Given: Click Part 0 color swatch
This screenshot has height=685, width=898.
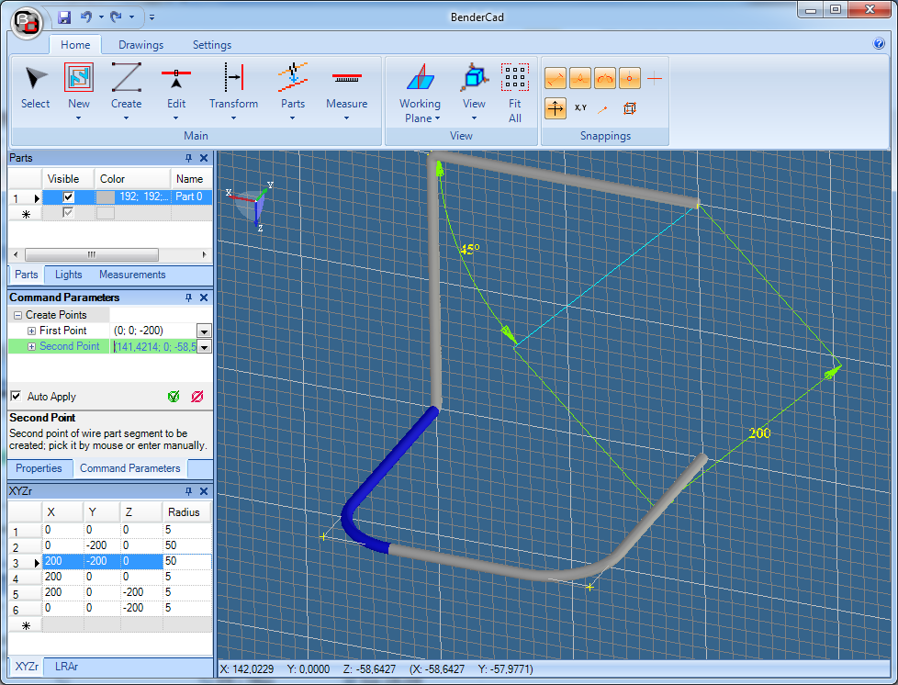Looking at the screenshot, I should pos(106,197).
